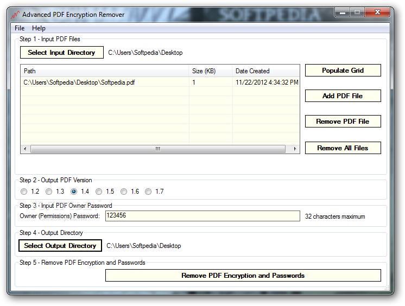
Task: Click the app icon in title bar
Action: tap(15, 15)
